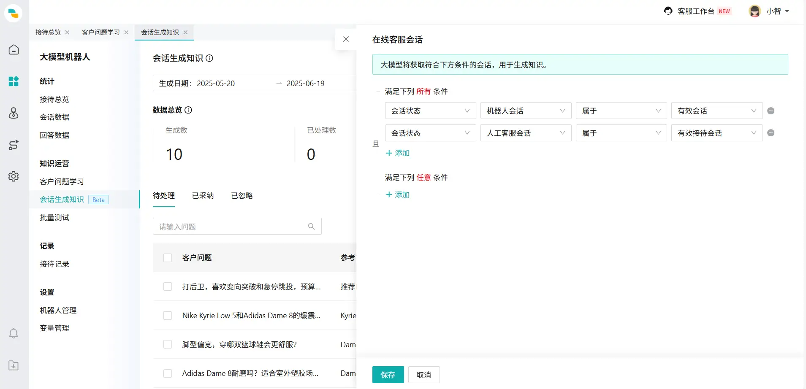
Task: Open the second row 会话状态 dropdown
Action: click(431, 133)
